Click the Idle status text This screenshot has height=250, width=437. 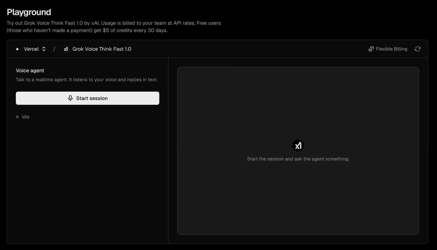point(25,117)
